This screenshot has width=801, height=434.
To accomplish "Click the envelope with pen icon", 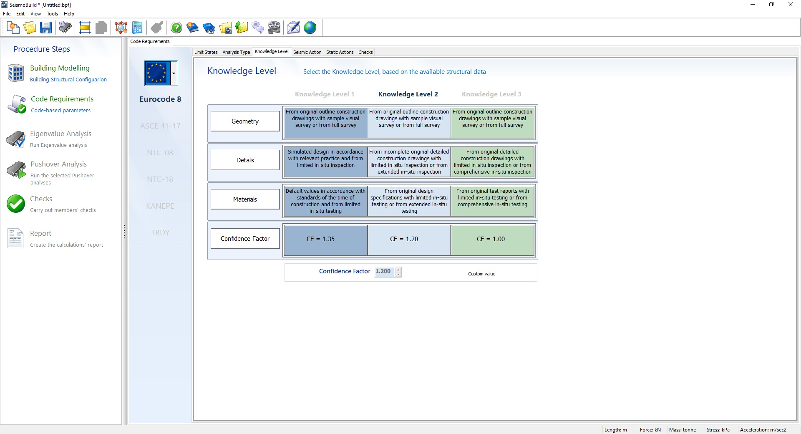I will point(293,28).
